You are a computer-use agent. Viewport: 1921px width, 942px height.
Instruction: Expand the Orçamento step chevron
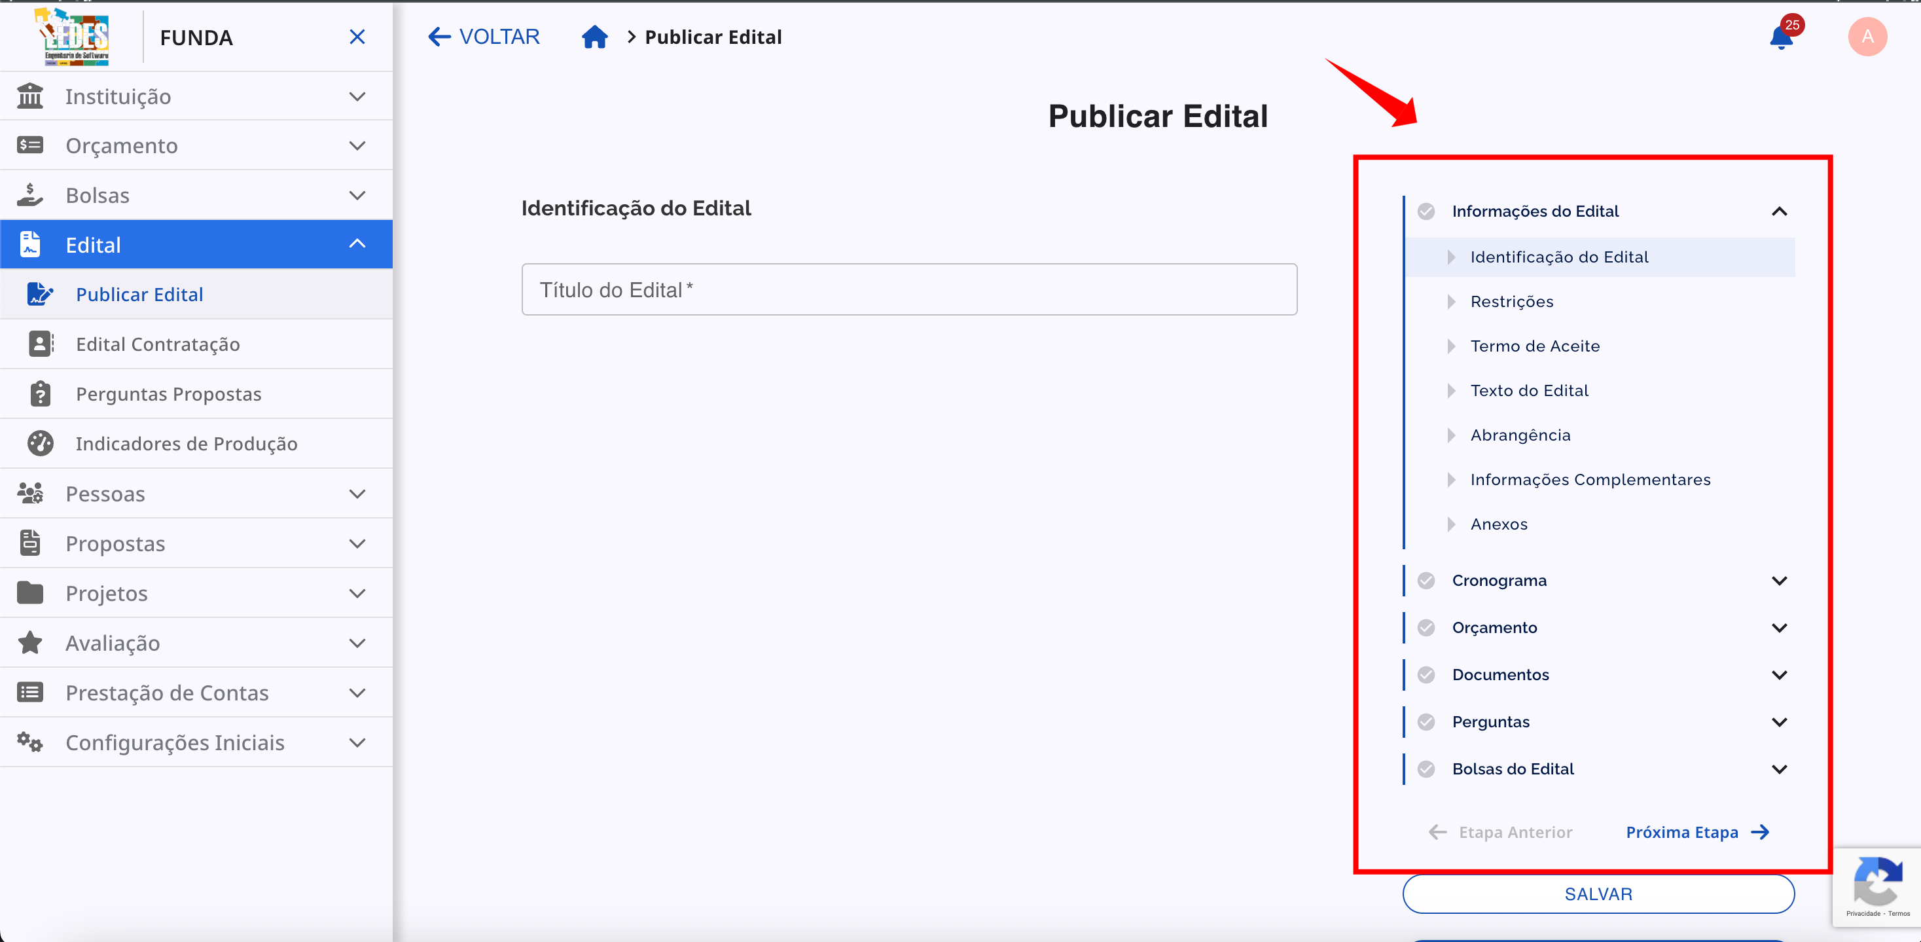1778,627
